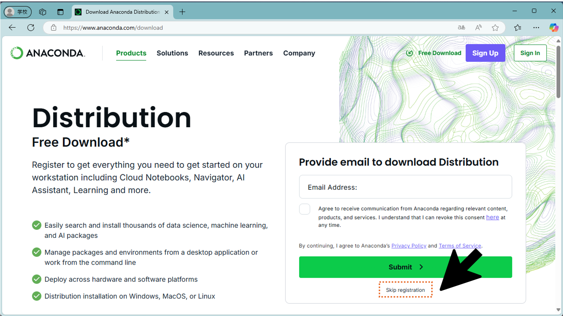Screen dimensions: 563x316
Task: Click the Anaconda snake logo
Action: [16, 53]
